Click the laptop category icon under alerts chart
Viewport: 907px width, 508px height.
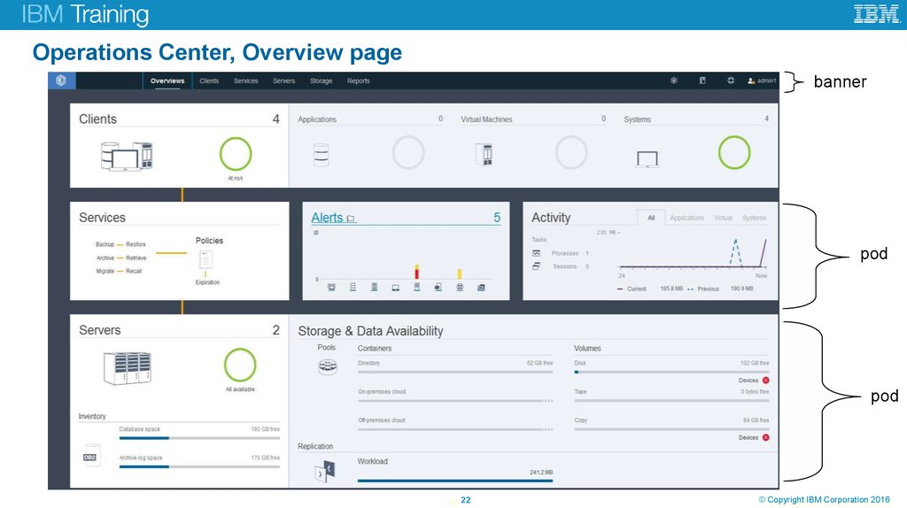click(x=396, y=288)
